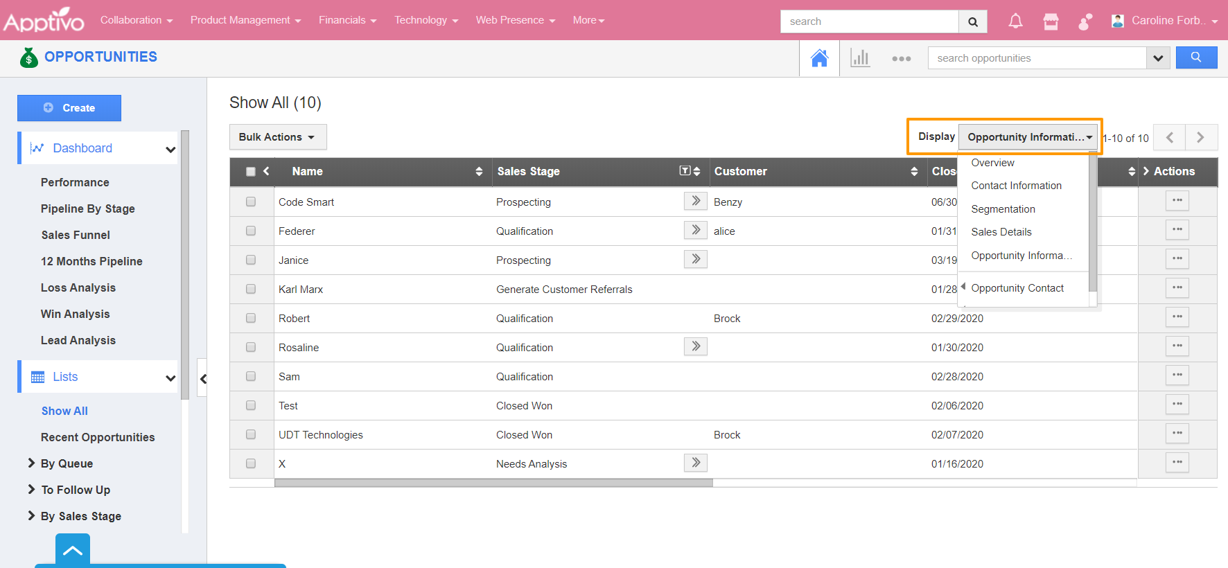Click the notifications bell icon
This screenshot has height=568, width=1228.
click(1015, 21)
